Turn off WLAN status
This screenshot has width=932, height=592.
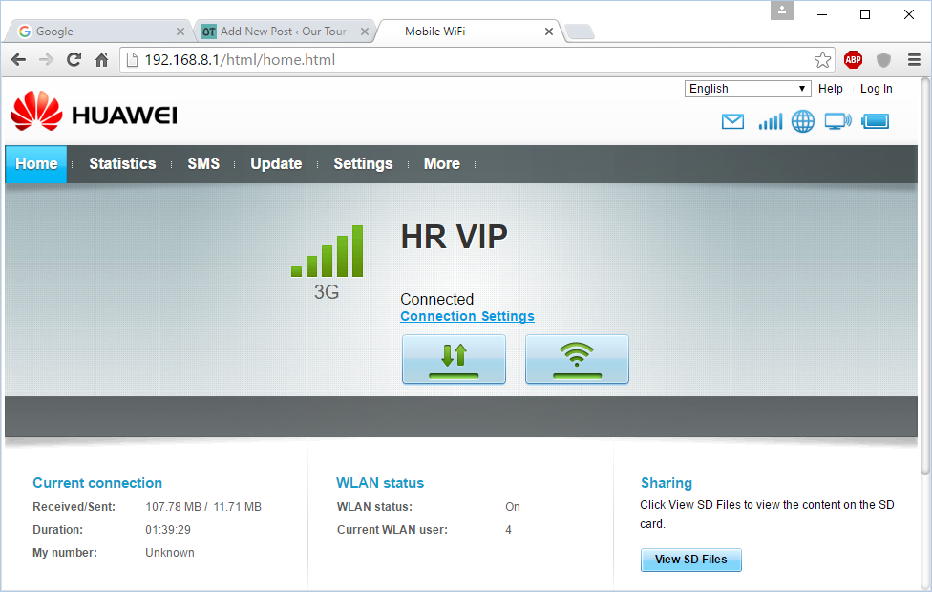coord(513,507)
